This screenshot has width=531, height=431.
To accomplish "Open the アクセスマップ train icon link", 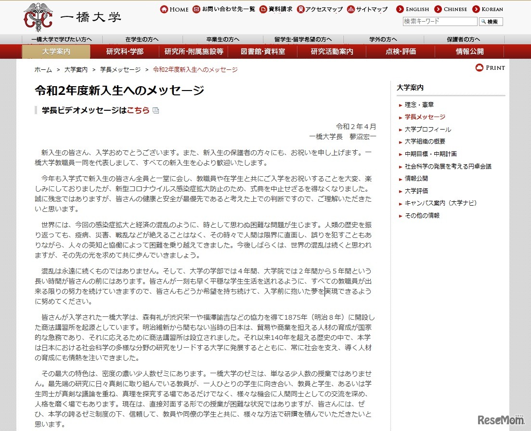I will click(x=300, y=9).
